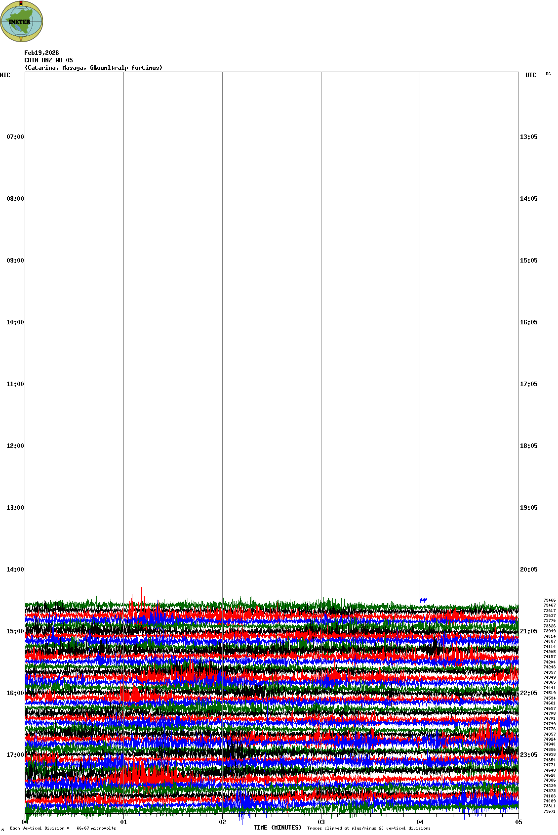
Task: Click the 17:00 local time label
Action: pyautogui.click(x=15, y=755)
